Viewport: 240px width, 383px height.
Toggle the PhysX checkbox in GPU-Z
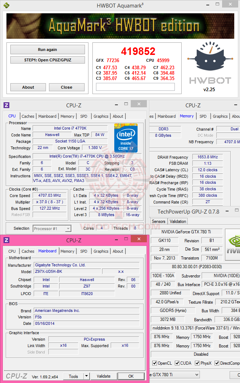[x=197, y=363]
